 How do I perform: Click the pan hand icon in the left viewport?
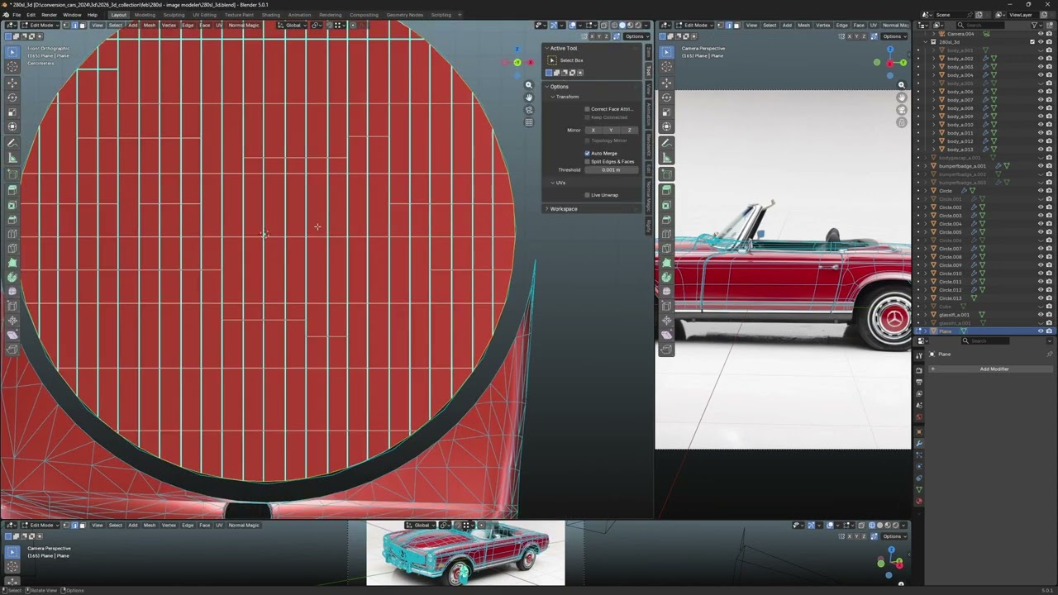tap(529, 98)
